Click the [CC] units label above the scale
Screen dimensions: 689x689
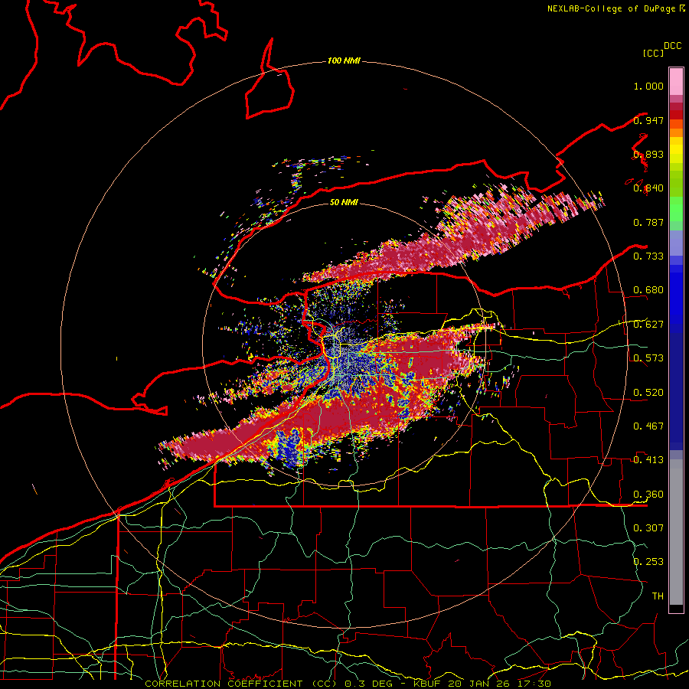pyautogui.click(x=653, y=53)
